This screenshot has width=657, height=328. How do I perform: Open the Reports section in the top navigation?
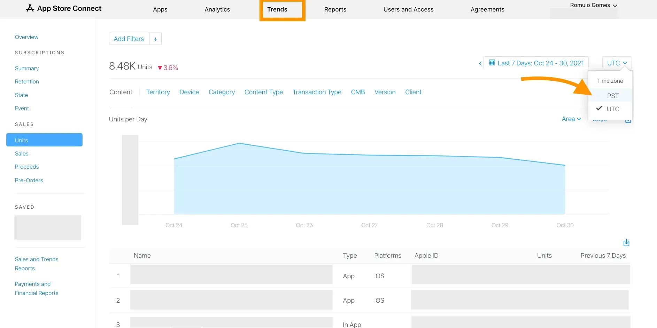click(x=335, y=9)
